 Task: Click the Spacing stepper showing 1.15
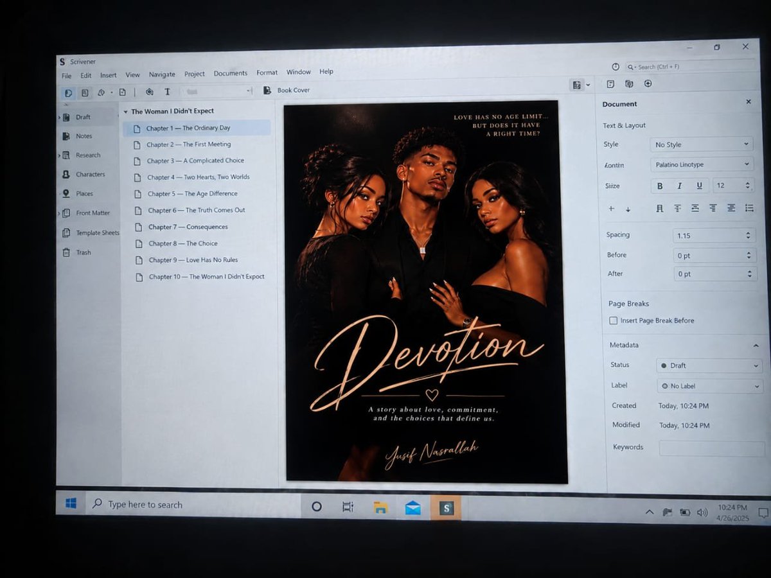(x=714, y=236)
